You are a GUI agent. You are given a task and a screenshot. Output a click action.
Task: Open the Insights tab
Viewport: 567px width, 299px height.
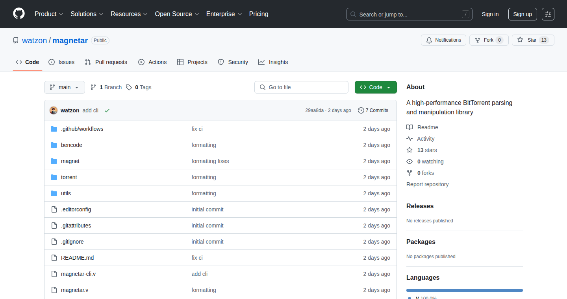click(x=273, y=62)
